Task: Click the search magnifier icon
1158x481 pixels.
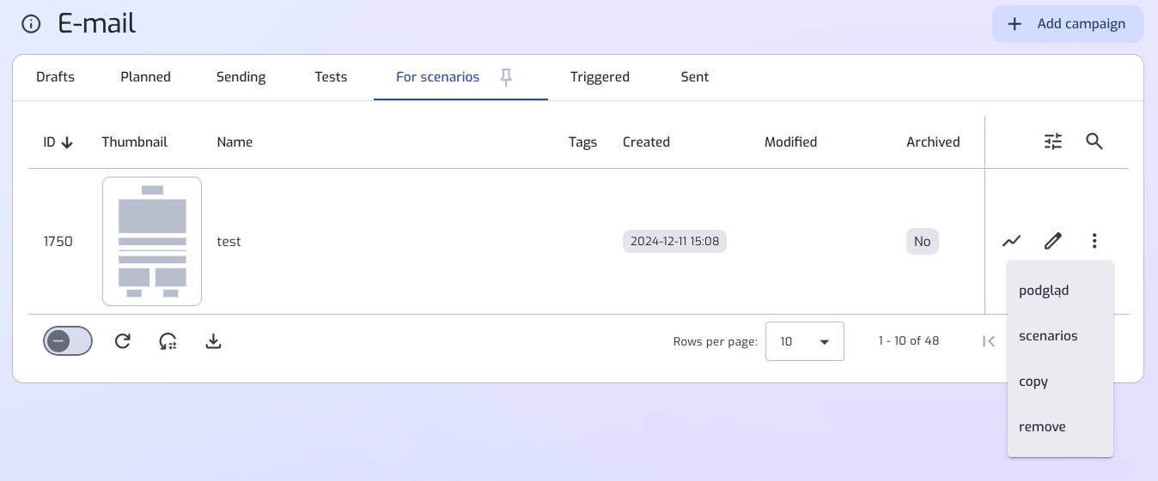Action: coord(1094,141)
